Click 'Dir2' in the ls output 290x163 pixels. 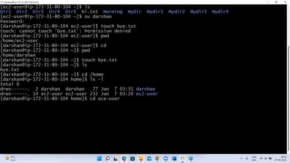click(x=22, y=12)
